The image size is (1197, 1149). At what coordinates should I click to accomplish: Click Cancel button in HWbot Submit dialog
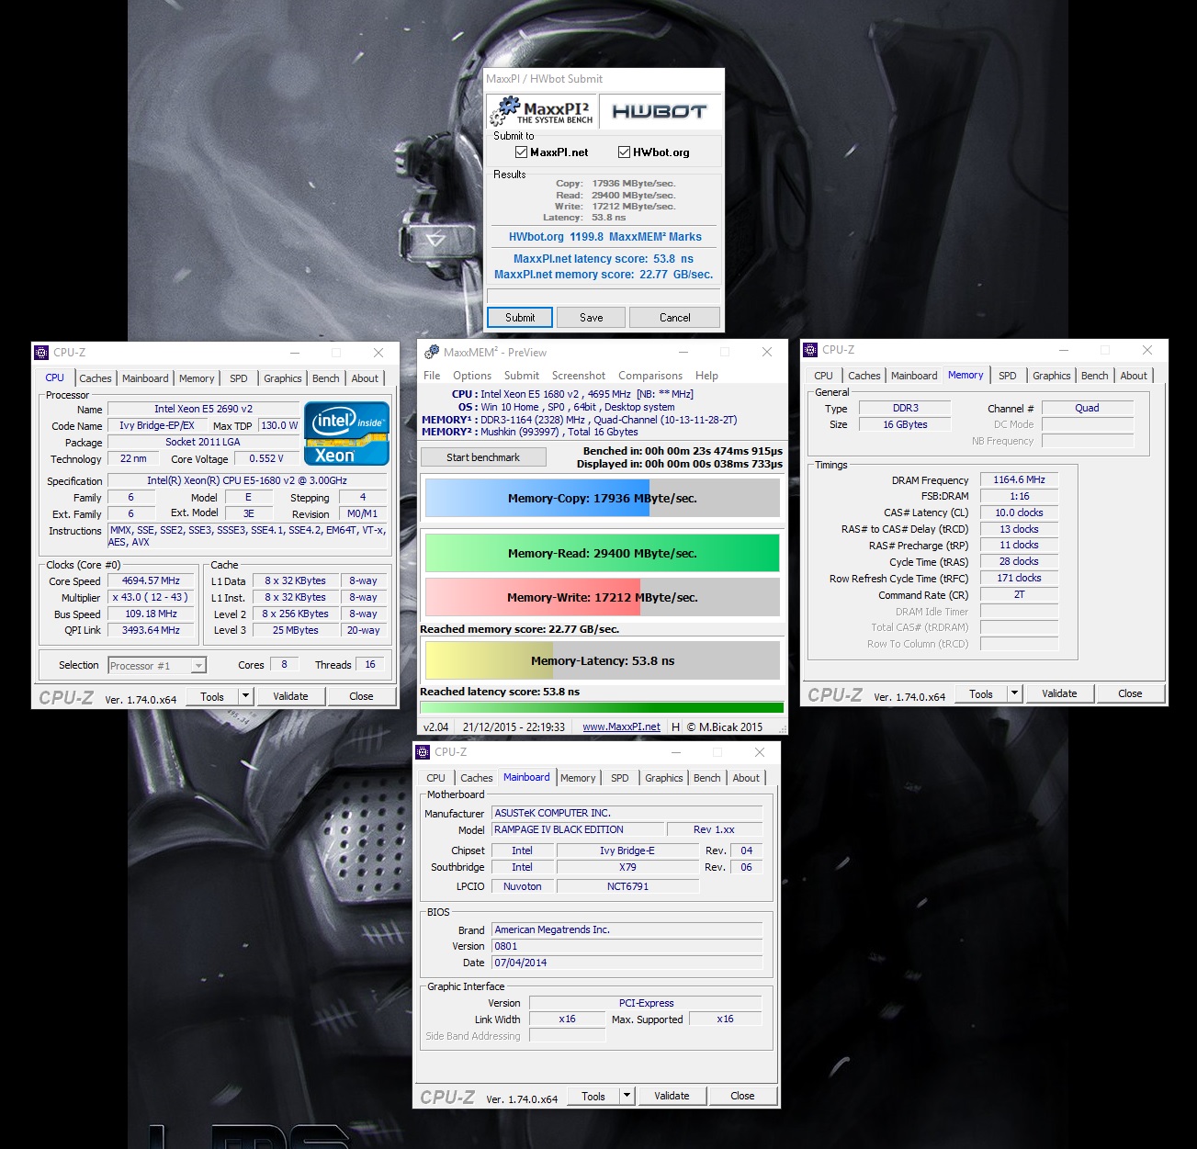pos(675,318)
